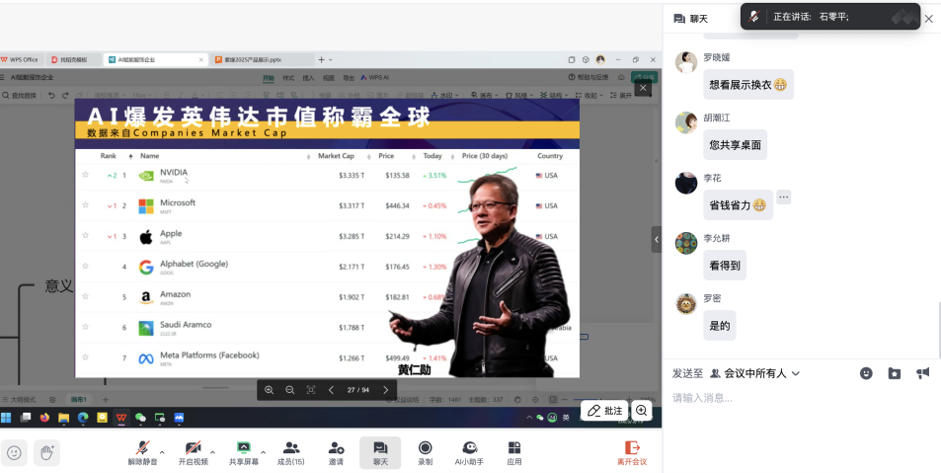Click the megaphone icon in chat toolbar

pyautogui.click(x=922, y=373)
